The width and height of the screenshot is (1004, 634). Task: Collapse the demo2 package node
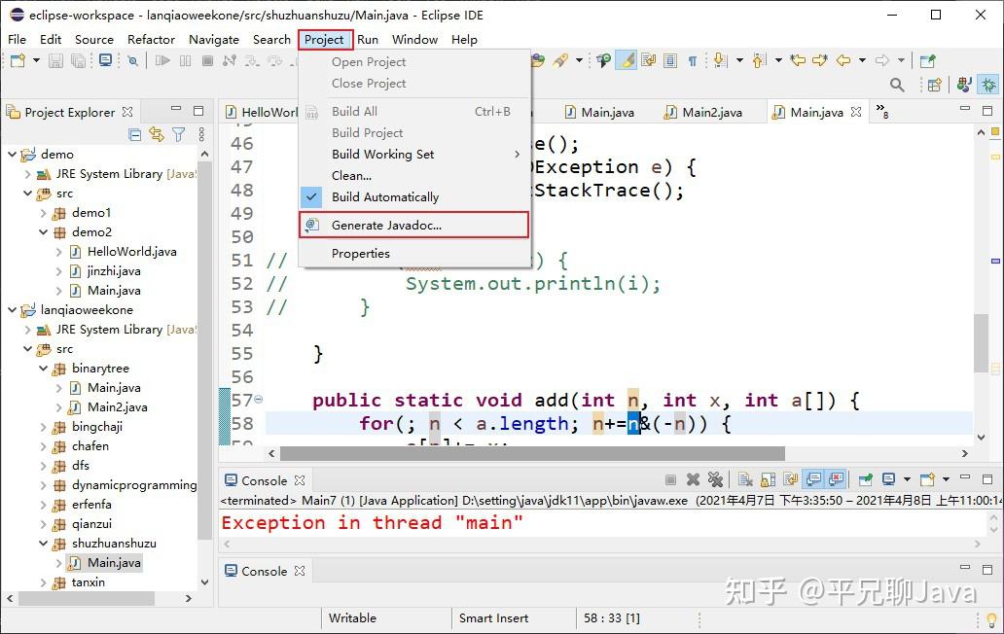pyautogui.click(x=43, y=231)
